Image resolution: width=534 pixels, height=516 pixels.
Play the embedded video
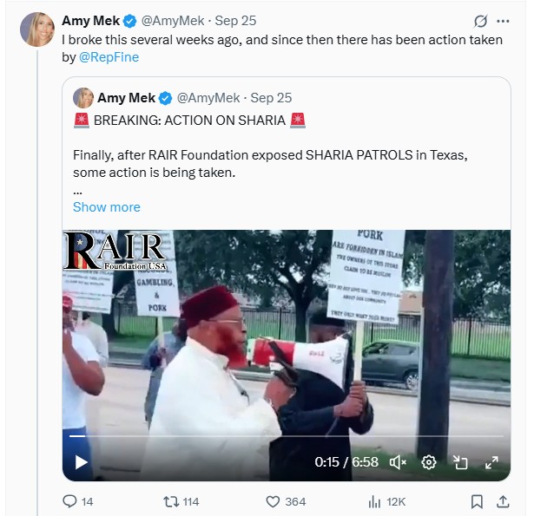tap(82, 462)
